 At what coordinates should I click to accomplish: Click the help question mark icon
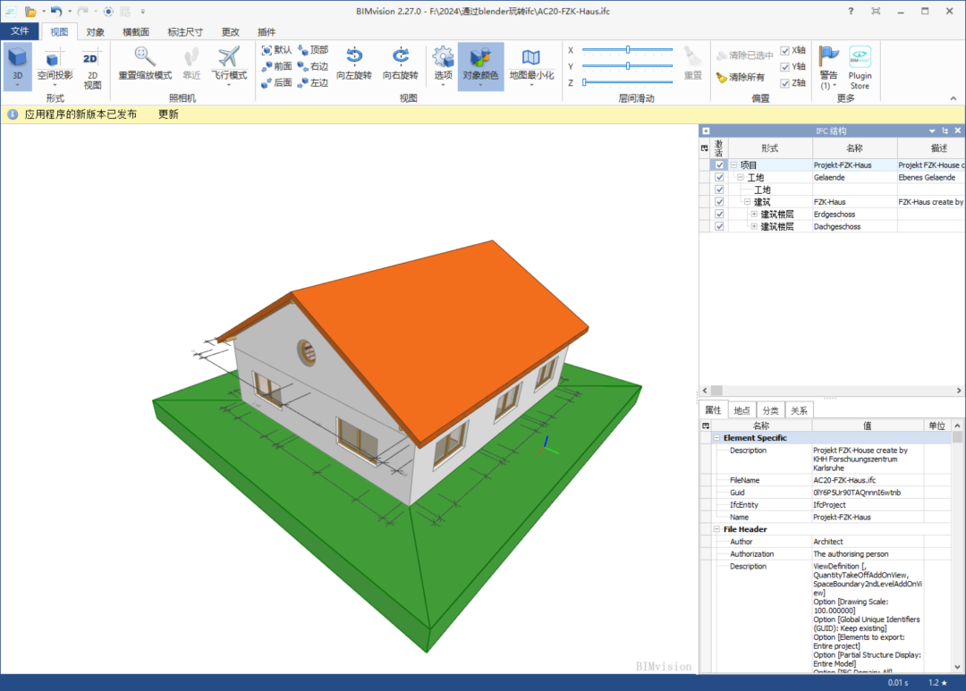pyautogui.click(x=851, y=11)
